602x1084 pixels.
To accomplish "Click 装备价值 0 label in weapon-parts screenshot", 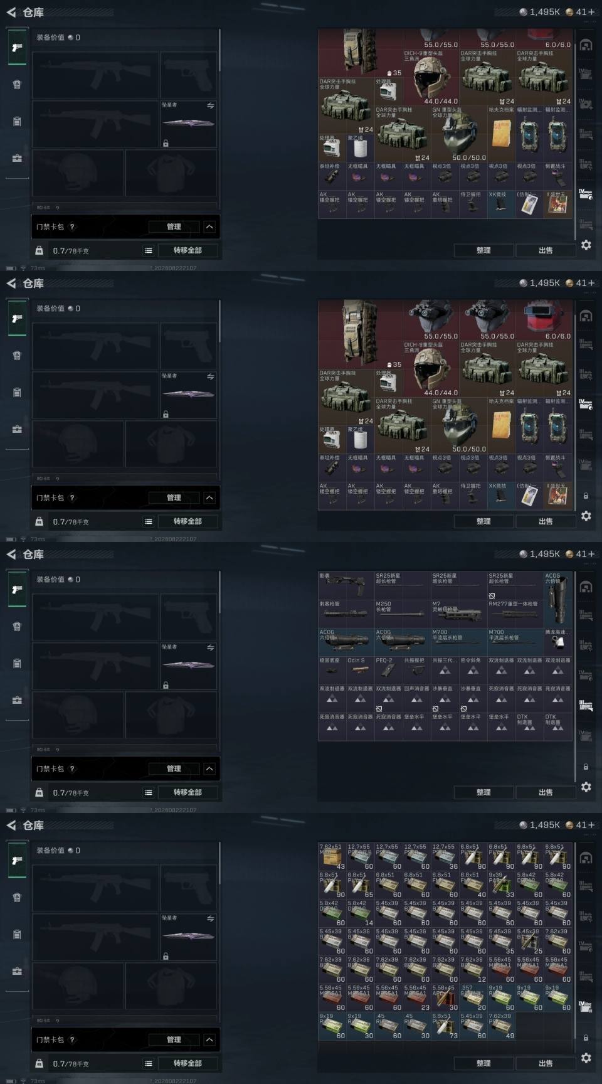I will [x=58, y=580].
